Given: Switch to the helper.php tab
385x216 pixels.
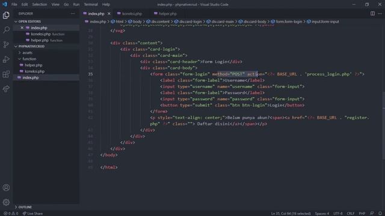Looking at the screenshot, I should [168, 14].
